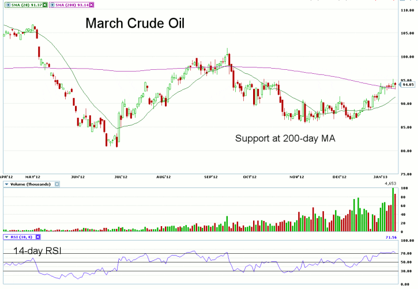Close the Volume (Thousands) panel
418x289 pixels.
click(x=55, y=184)
